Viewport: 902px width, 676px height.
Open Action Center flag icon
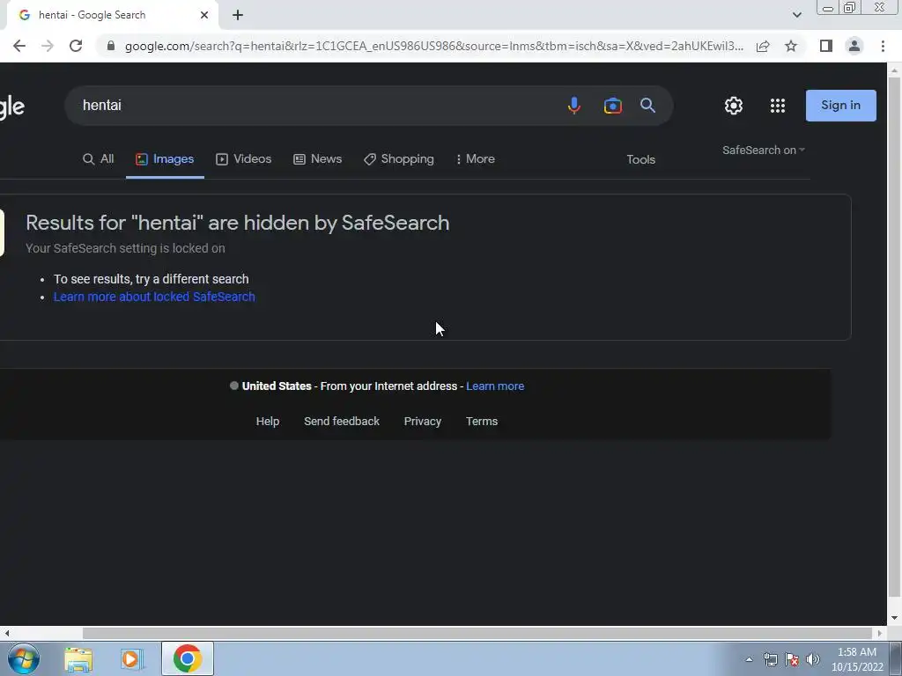click(792, 659)
